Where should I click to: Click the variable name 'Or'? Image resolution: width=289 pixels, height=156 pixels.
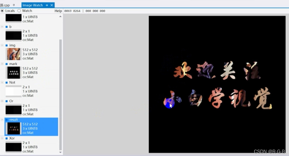(11, 101)
